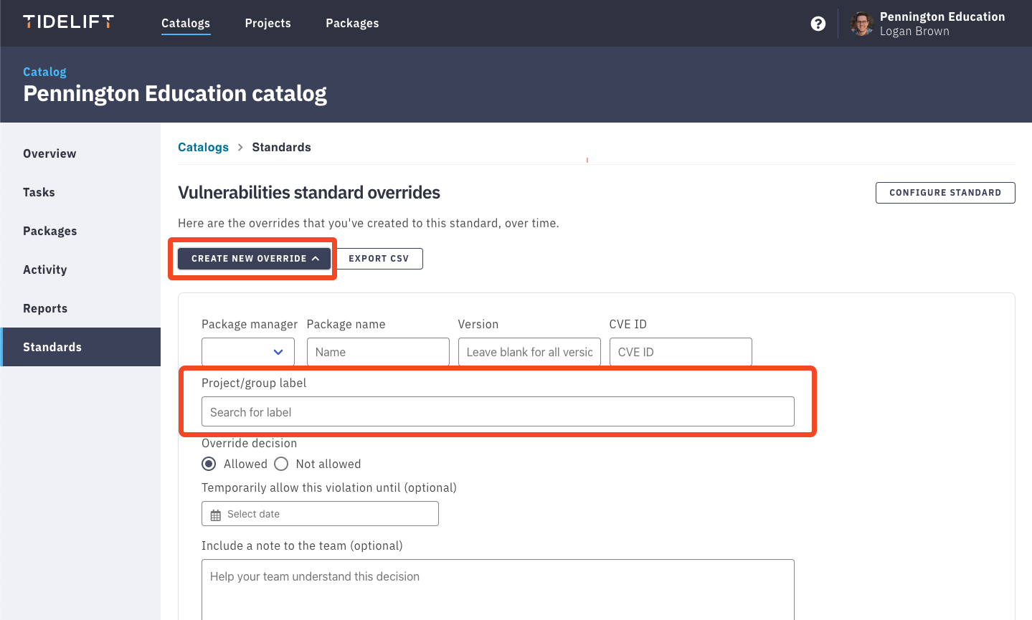Open the Package manager dropdown
1032x620 pixels.
pyautogui.click(x=248, y=352)
